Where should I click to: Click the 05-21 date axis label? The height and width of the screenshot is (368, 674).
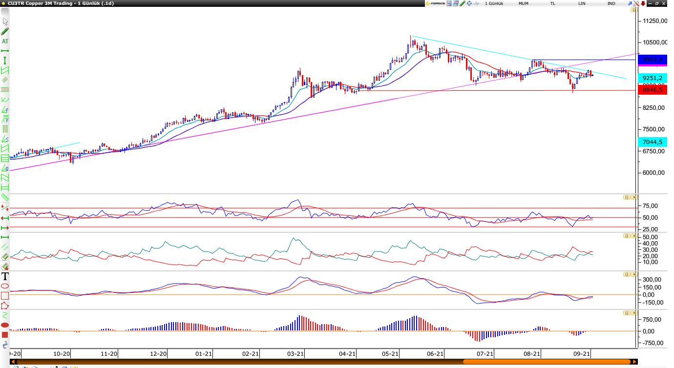click(390, 354)
